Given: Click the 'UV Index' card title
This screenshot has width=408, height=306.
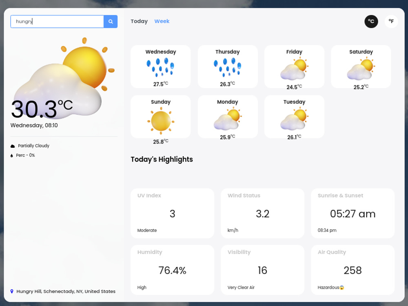Looking at the screenshot, I should pos(149,196).
